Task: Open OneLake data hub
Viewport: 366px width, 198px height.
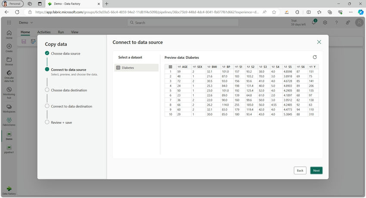Action: pyautogui.click(x=9, y=76)
